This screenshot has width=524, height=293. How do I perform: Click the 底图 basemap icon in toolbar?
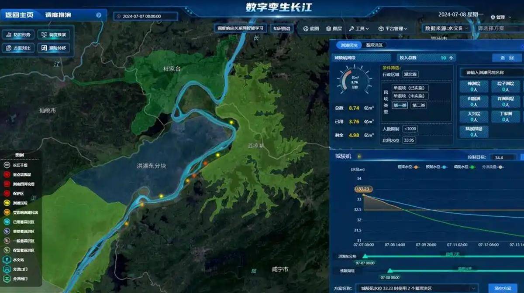[x=306, y=29]
